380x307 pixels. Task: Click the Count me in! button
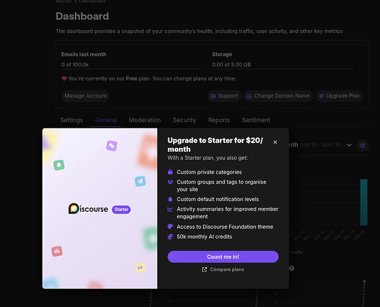[x=223, y=257]
